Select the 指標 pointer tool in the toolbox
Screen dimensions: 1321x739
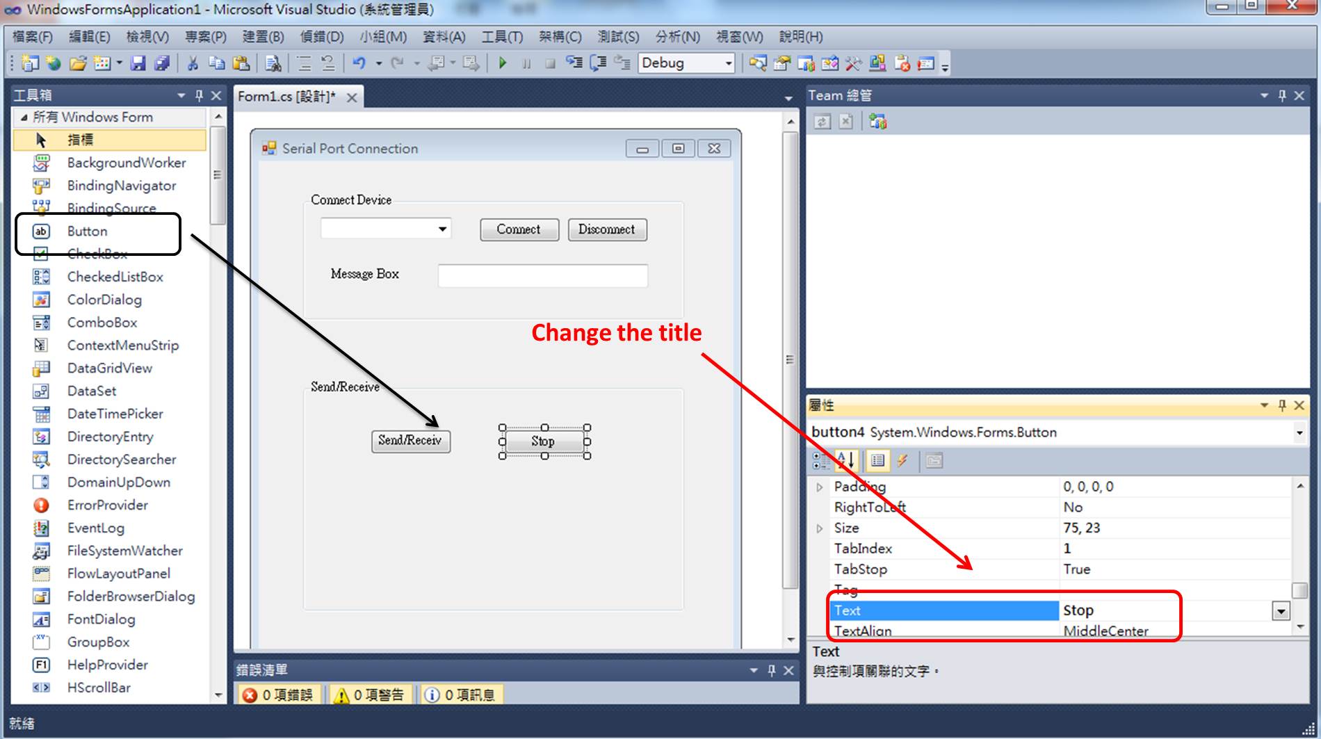click(x=110, y=140)
